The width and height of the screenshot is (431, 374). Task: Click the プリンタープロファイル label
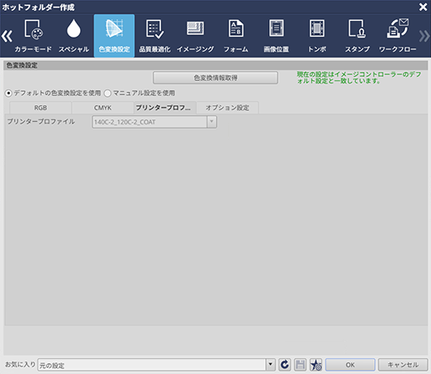pyautogui.click(x=41, y=122)
